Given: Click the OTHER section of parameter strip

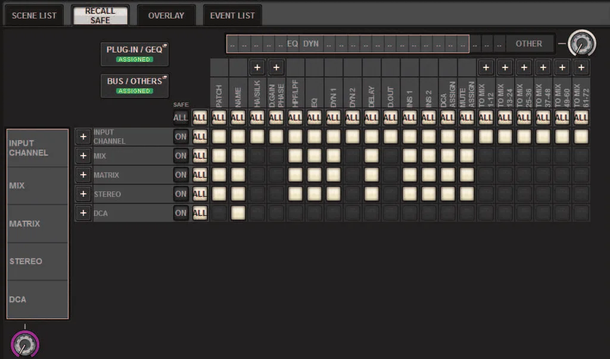Looking at the screenshot, I should tap(529, 44).
